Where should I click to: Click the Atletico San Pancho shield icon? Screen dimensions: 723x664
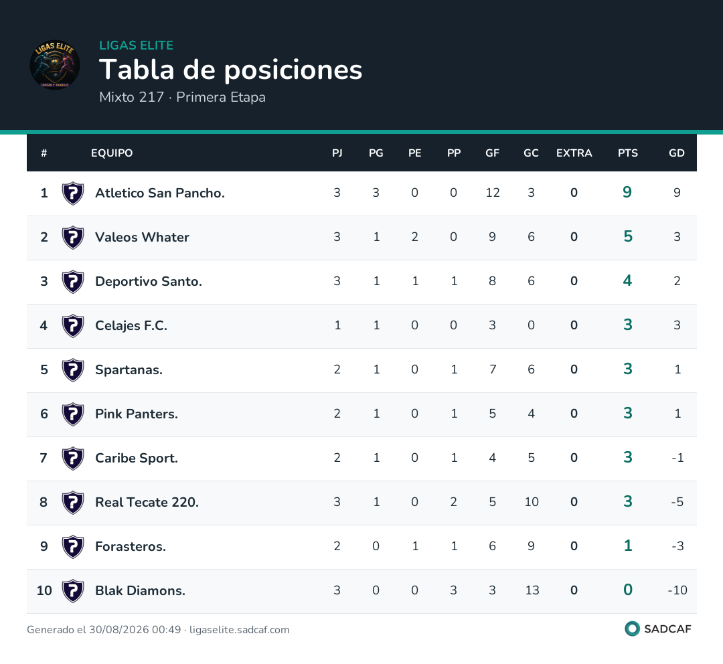(x=73, y=193)
